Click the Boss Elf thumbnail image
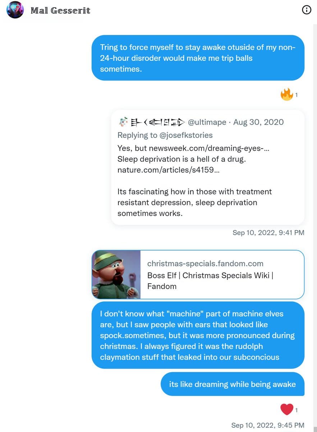 pos(116,275)
